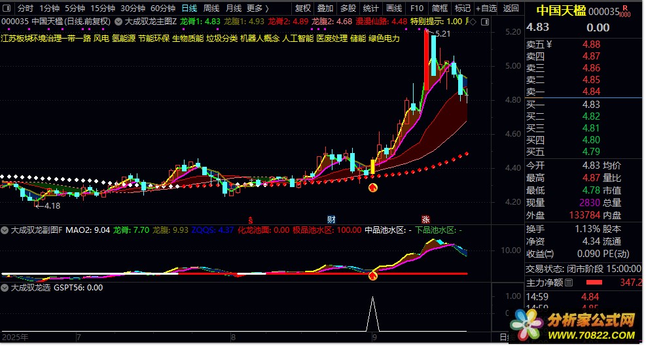Switch to 月线 monthly chart

coord(234,8)
